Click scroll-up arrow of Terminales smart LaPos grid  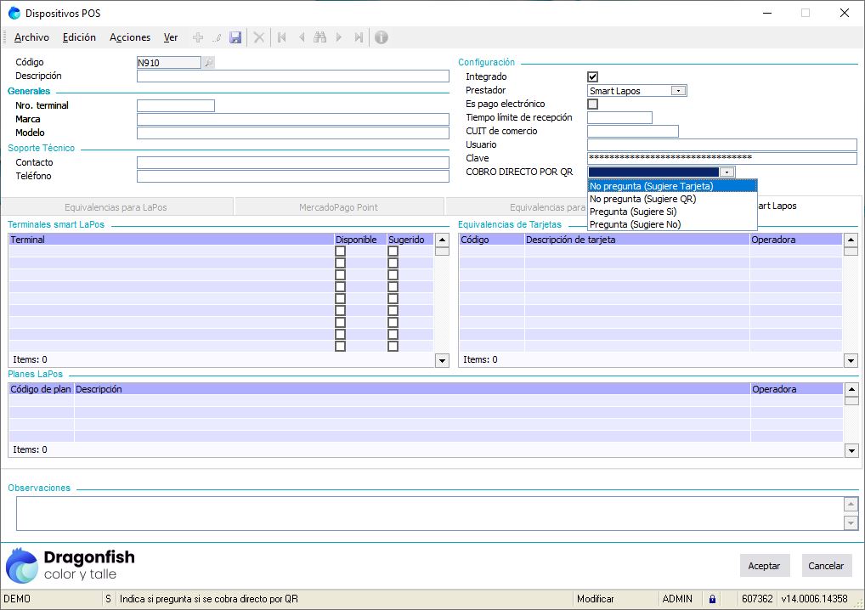pos(443,240)
